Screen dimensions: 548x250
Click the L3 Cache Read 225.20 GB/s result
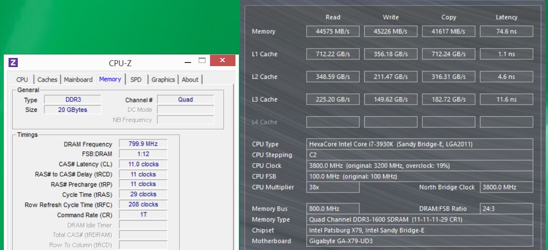pyautogui.click(x=333, y=99)
